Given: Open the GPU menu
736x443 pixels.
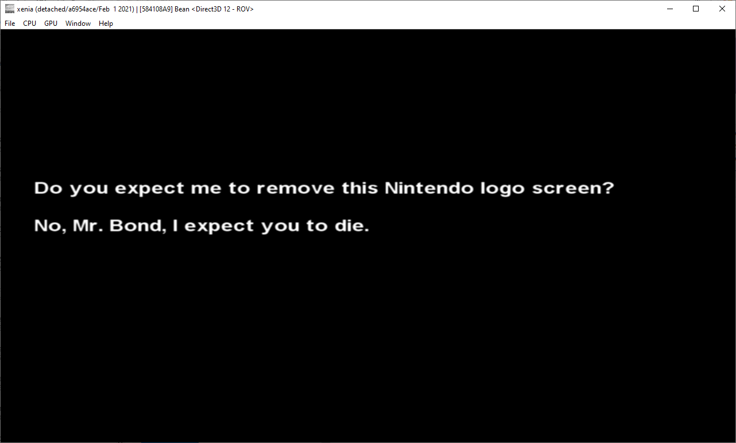Looking at the screenshot, I should coord(51,24).
